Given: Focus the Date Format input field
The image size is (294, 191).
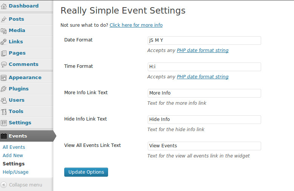Looking at the screenshot, I should tap(204, 40).
